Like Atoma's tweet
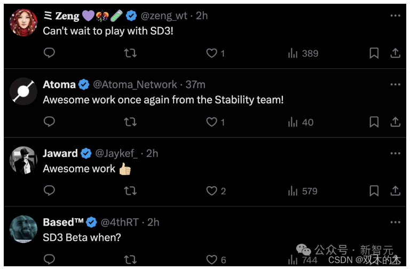Image resolution: width=410 pixels, height=270 pixels. [212, 122]
